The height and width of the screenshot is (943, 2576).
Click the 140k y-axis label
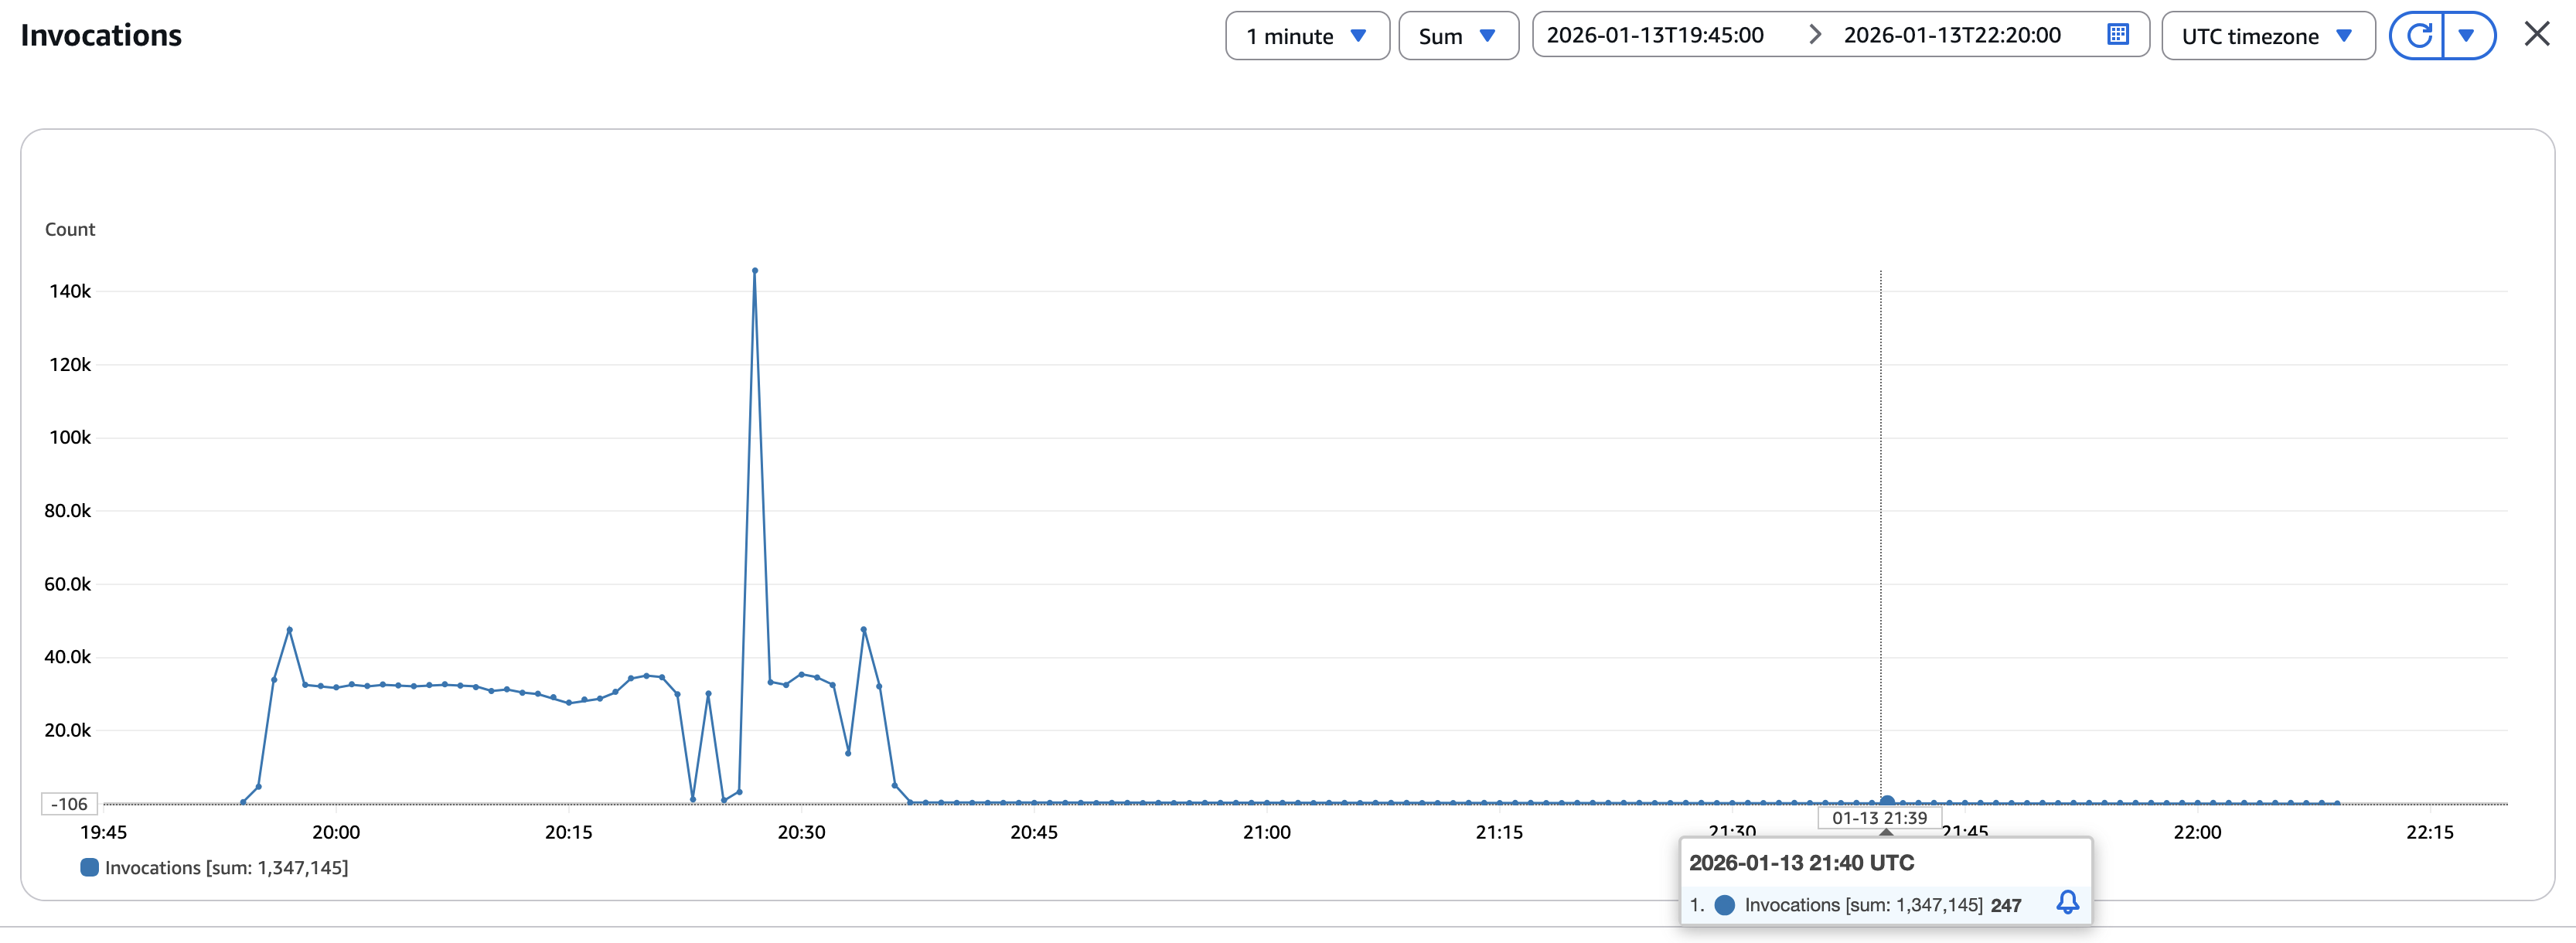[70, 291]
